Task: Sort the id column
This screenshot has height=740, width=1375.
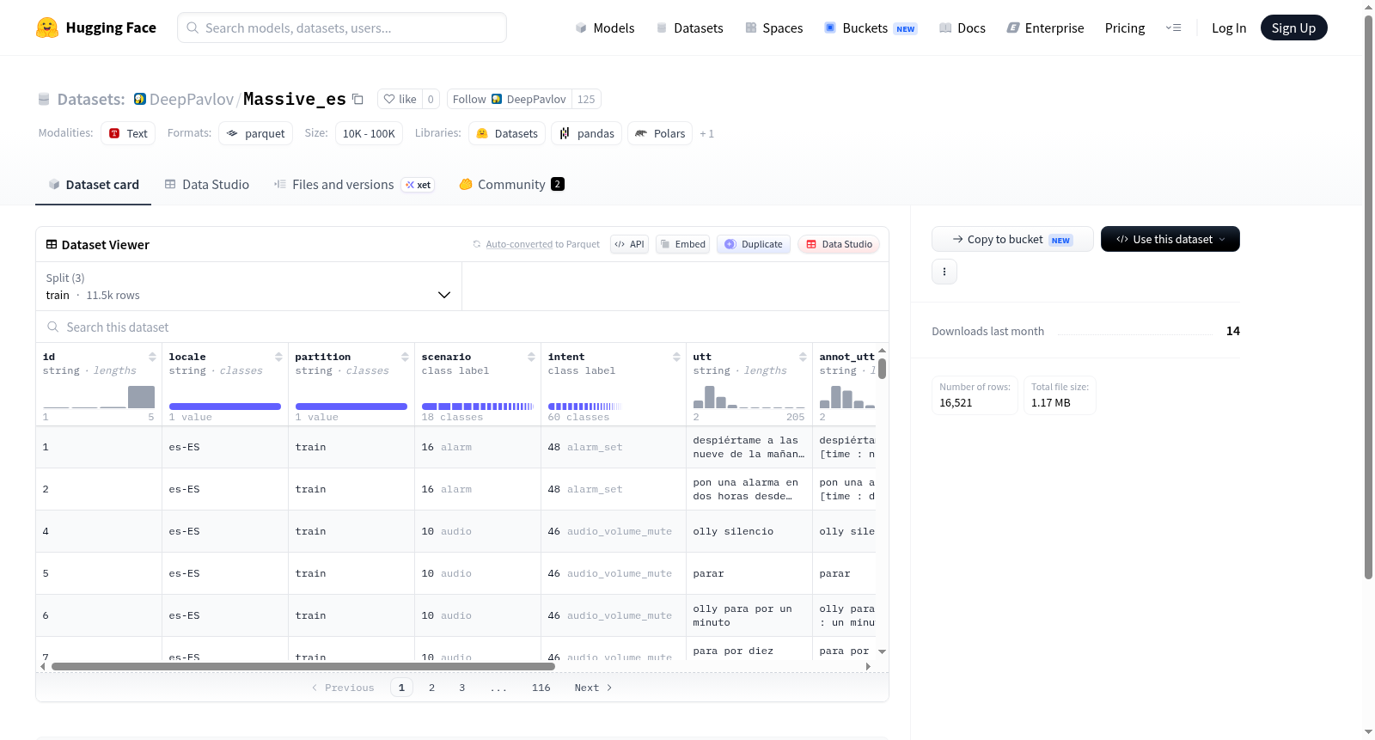Action: pyautogui.click(x=152, y=357)
